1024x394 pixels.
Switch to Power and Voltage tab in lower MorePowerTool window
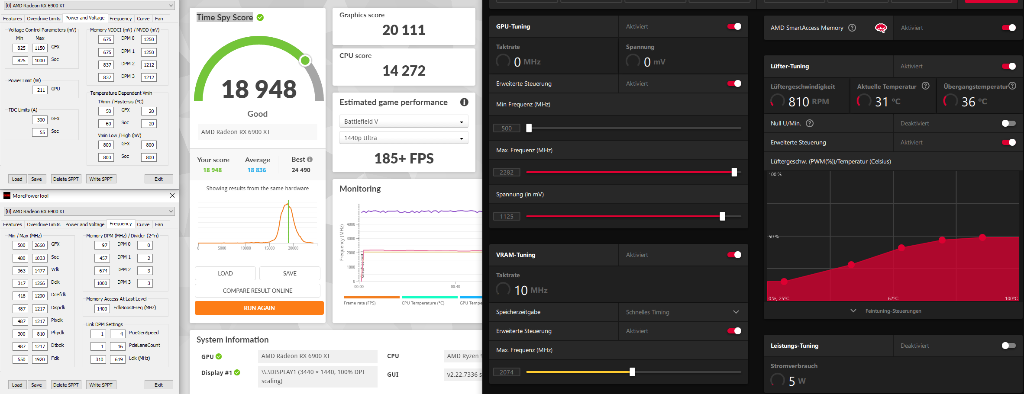[x=85, y=224]
